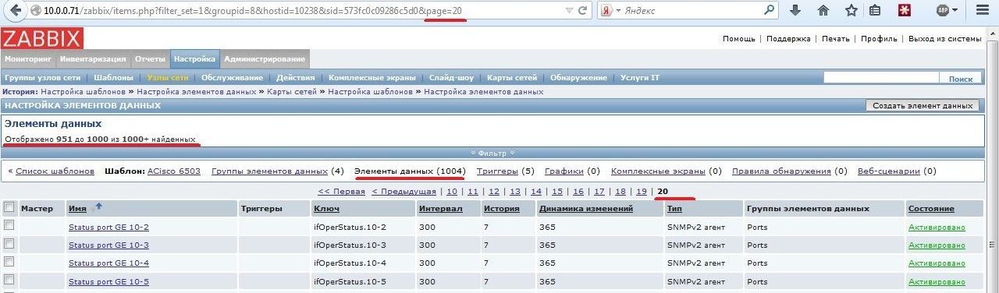Open Шаблоны submenu item
The width and height of the screenshot is (999, 293).
click(x=114, y=78)
